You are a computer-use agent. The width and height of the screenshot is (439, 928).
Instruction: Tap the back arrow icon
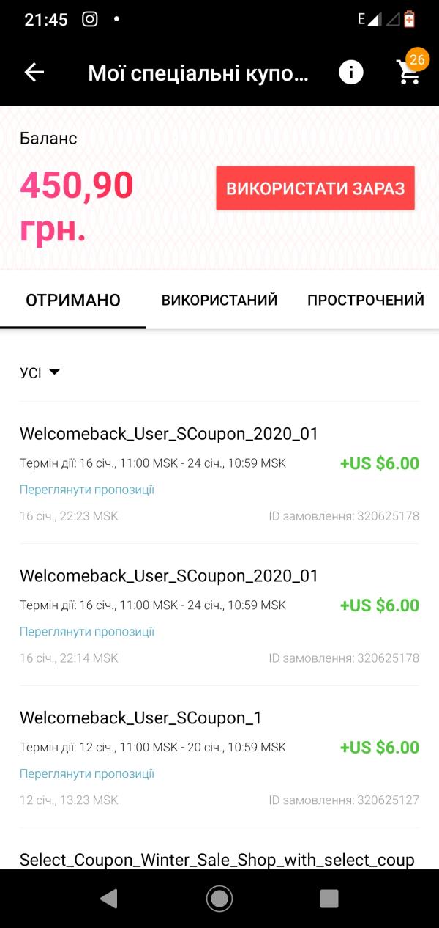point(34,72)
